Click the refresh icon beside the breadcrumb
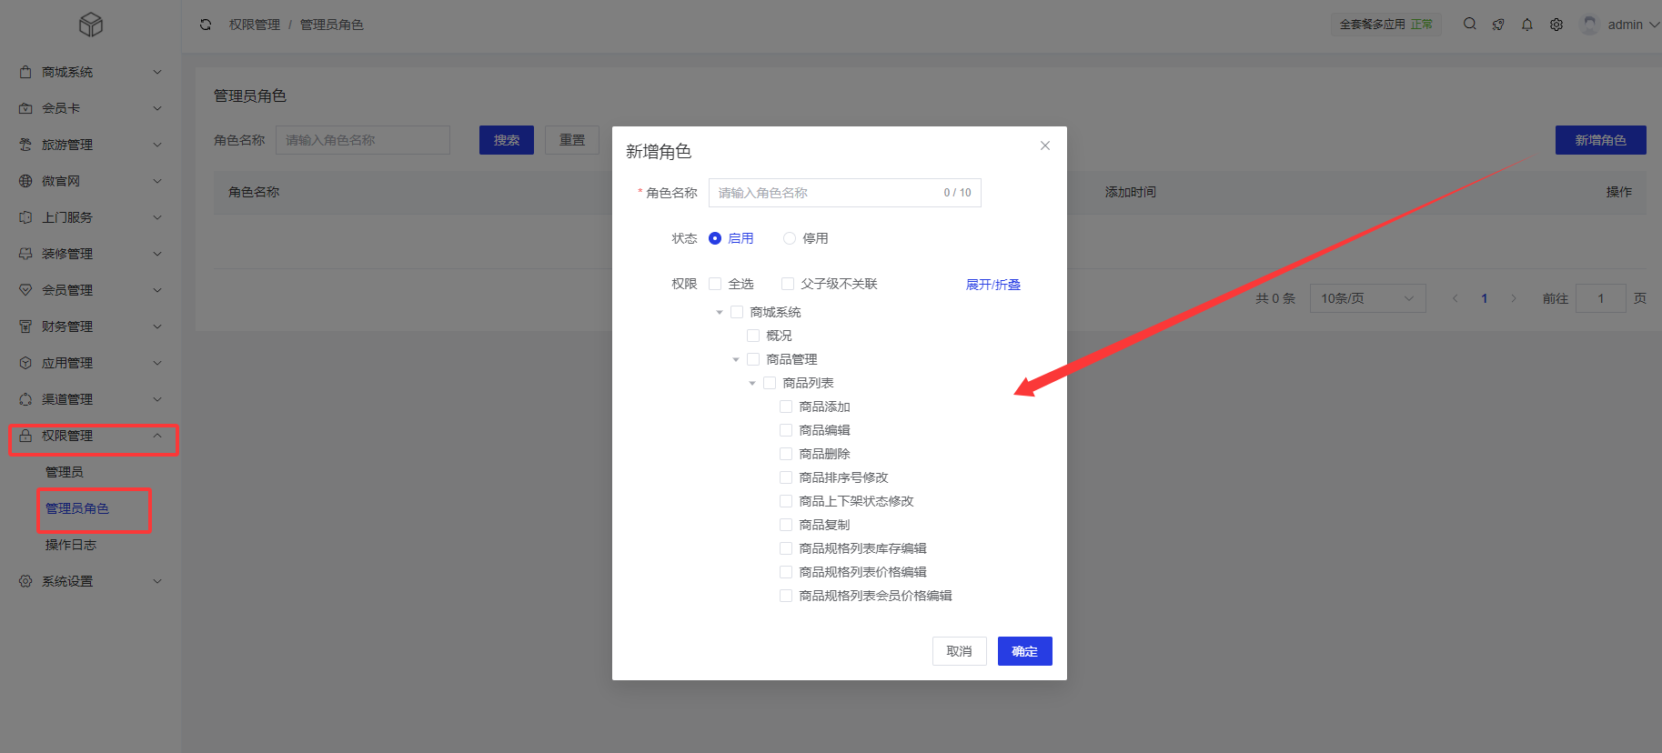This screenshot has width=1662, height=753. (x=206, y=25)
